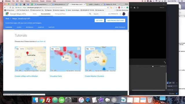Open the Trash in the Dock
Screen dimensions: 185x104
click(x=150, y=100)
